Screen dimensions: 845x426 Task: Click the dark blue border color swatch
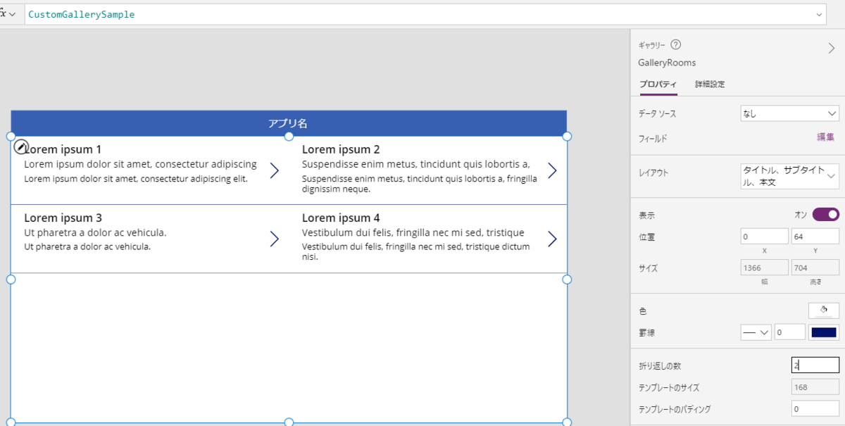pos(824,332)
